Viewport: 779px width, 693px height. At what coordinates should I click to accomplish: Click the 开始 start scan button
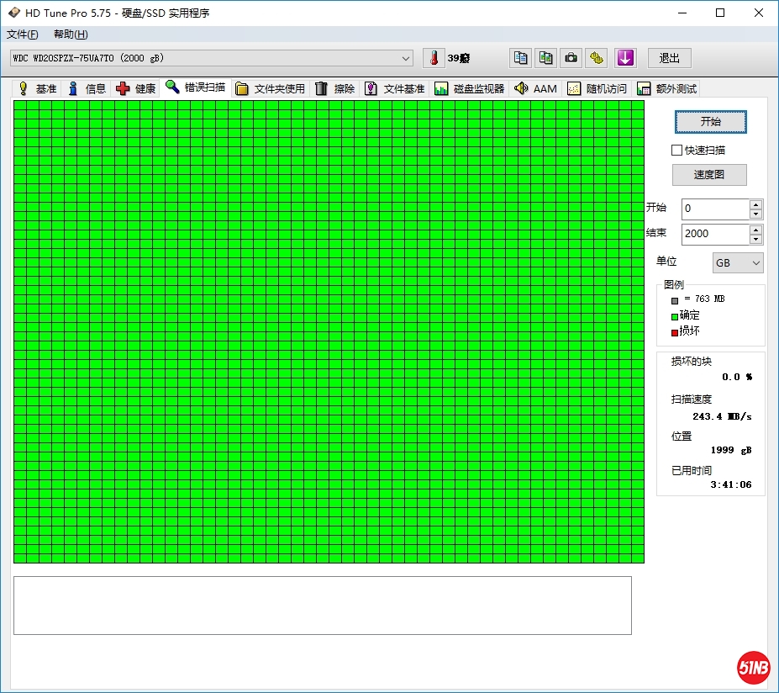click(x=710, y=122)
